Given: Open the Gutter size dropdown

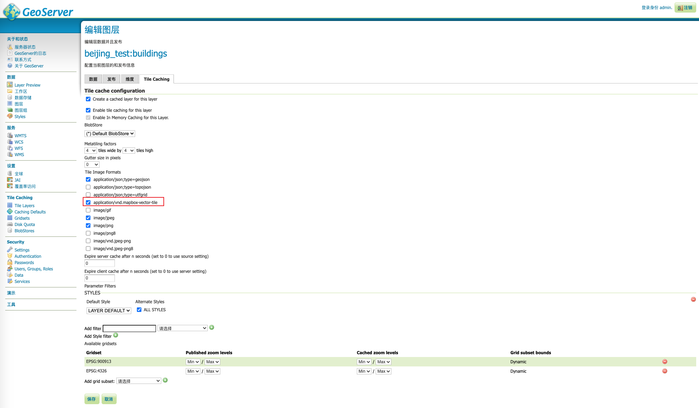Looking at the screenshot, I should (92, 165).
